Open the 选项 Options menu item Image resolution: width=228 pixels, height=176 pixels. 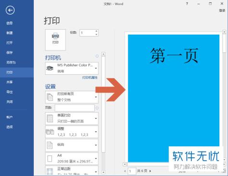[10, 127]
